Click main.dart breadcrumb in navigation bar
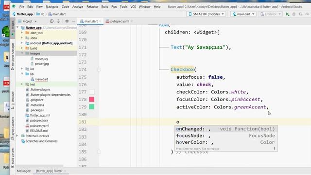 coord(59,14)
